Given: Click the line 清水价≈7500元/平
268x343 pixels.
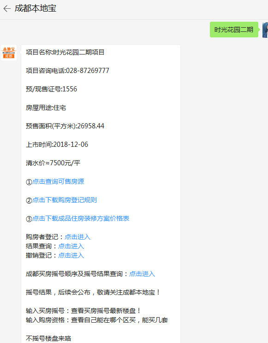Looking at the screenshot, I should tap(53, 163).
